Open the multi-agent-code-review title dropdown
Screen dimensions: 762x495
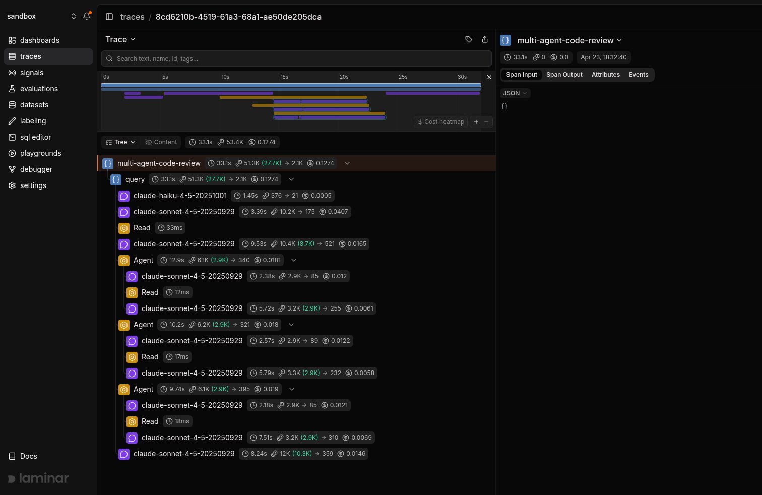pyautogui.click(x=569, y=40)
